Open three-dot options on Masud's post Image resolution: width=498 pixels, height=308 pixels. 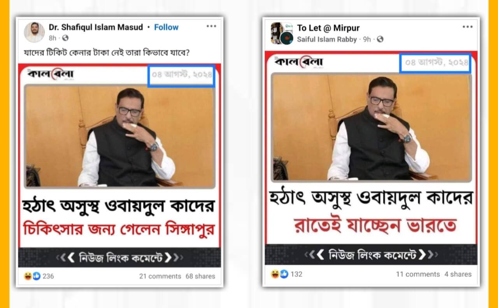click(x=211, y=26)
